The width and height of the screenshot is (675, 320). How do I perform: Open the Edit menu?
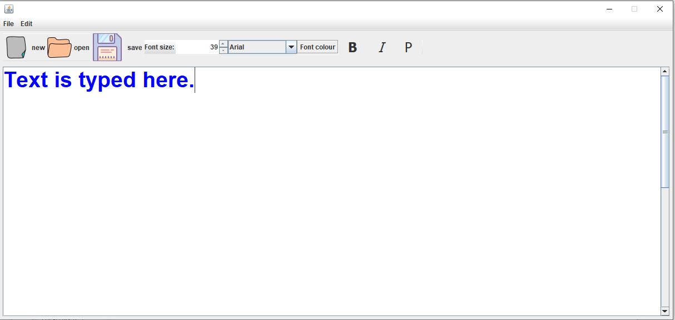27,24
